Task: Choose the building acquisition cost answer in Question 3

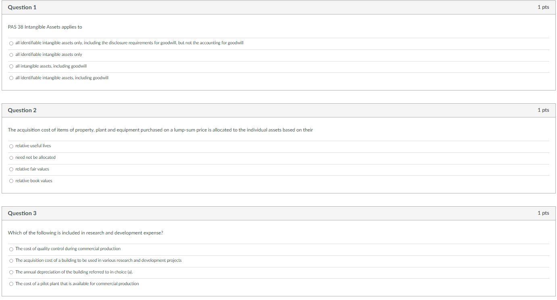Action: coord(11,261)
